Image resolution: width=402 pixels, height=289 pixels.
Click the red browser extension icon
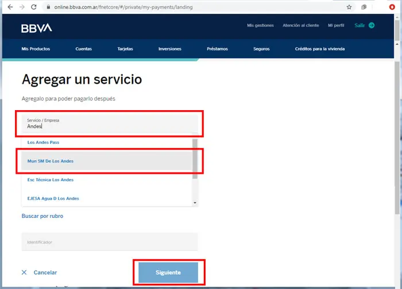(x=392, y=7)
